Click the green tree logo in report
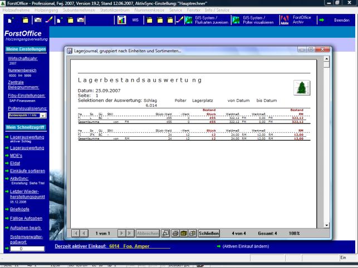 (x=302, y=88)
